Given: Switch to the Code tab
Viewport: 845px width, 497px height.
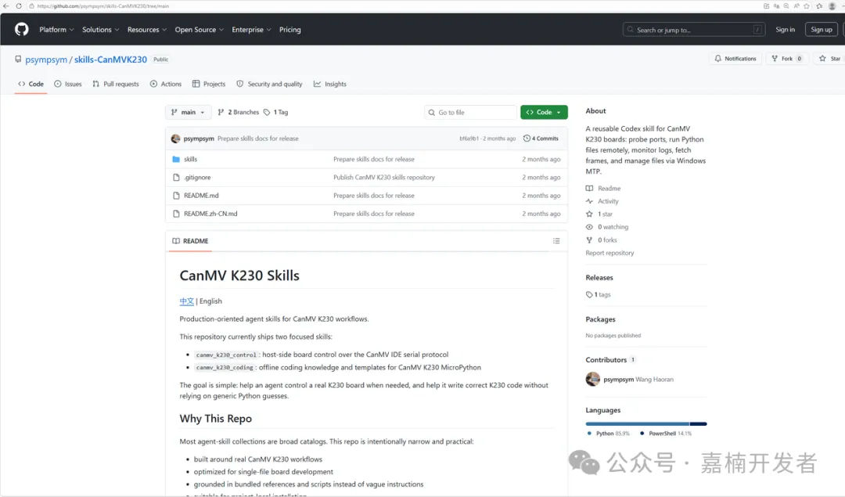Looking at the screenshot, I should 31,84.
